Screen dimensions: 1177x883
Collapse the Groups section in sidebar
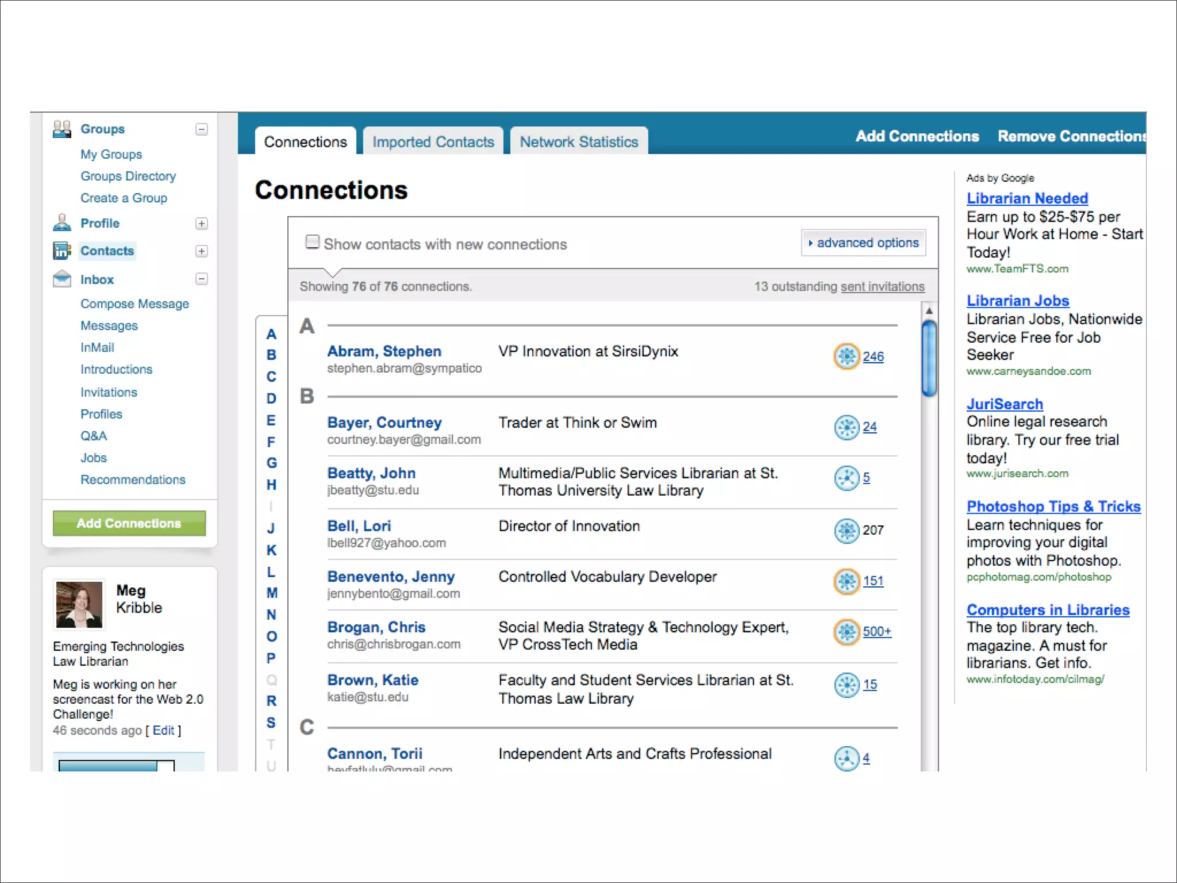202,129
